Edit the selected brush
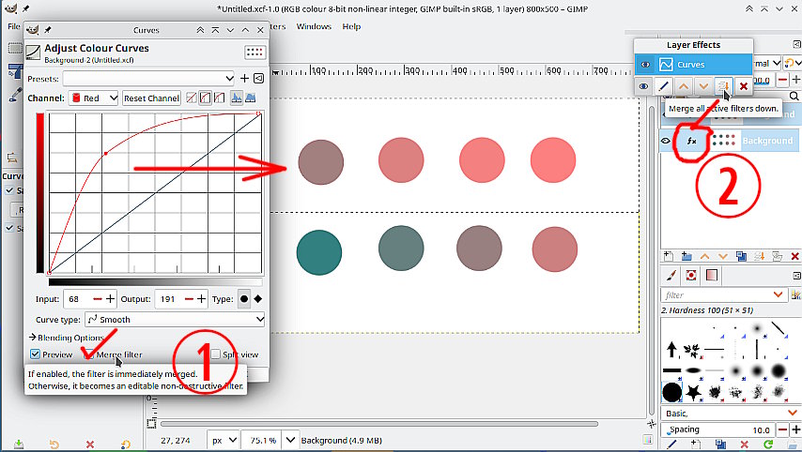This screenshot has width=802, height=452. point(671,444)
